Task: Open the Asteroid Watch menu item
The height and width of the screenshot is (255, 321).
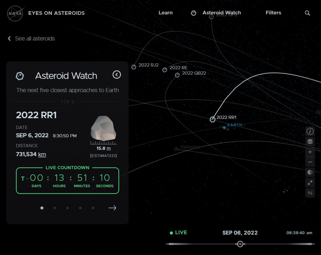Action: 222,13
